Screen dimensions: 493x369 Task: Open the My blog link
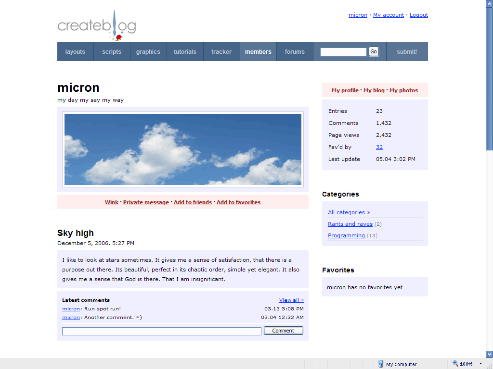374,90
